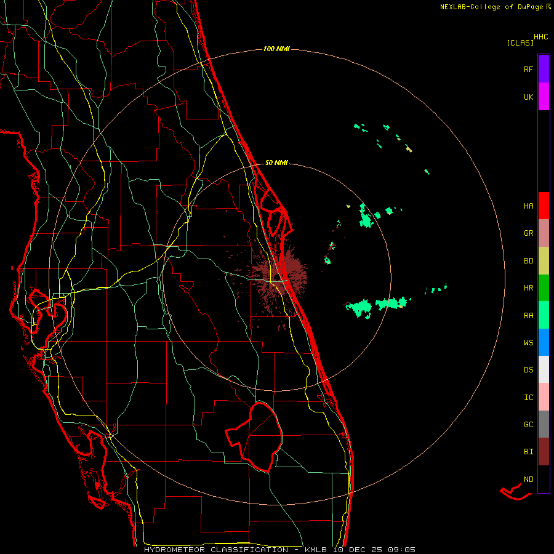The height and width of the screenshot is (554, 554).
Task: Click the HA red legend swatch
Action: [544, 206]
